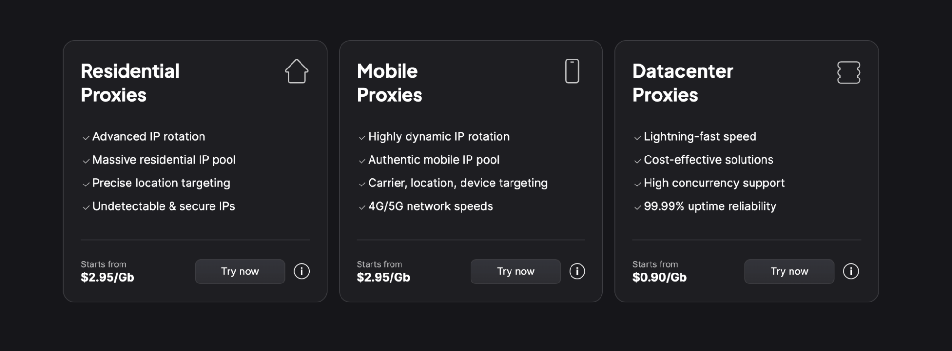Open info icon beside Residential Try now
Viewport: 952px width, 351px height.
[301, 272]
